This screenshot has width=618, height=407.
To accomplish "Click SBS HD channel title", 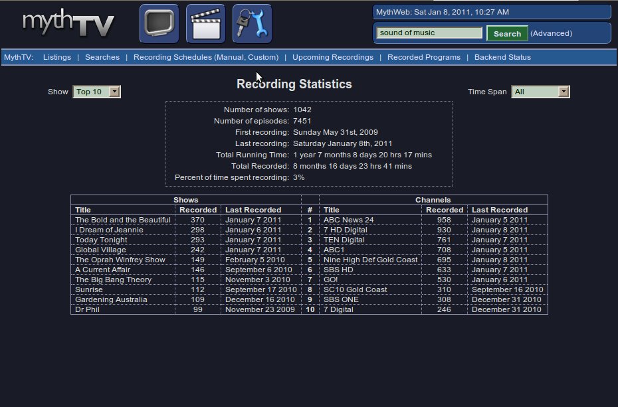I will pos(338,270).
